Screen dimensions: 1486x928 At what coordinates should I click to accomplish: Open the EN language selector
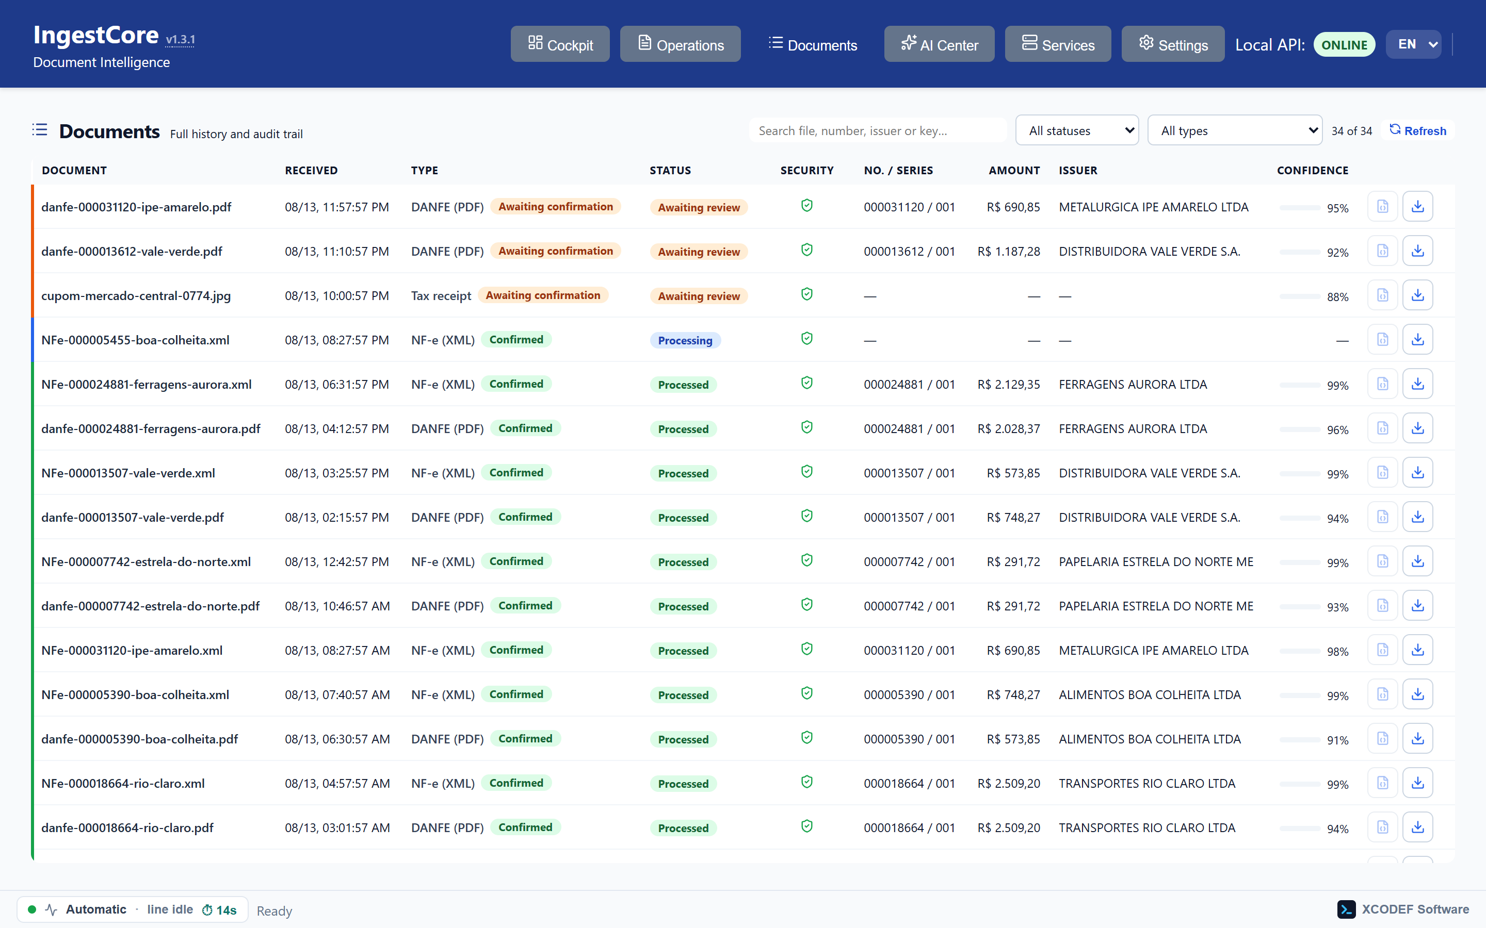point(1414,44)
